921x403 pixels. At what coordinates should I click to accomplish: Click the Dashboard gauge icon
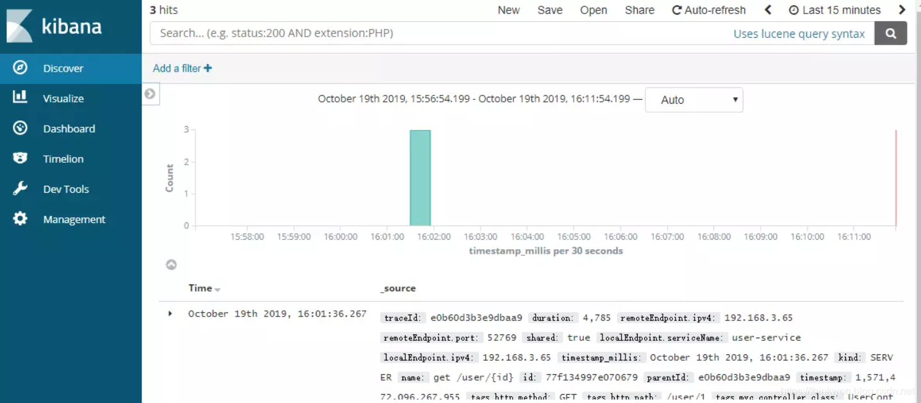click(21, 128)
